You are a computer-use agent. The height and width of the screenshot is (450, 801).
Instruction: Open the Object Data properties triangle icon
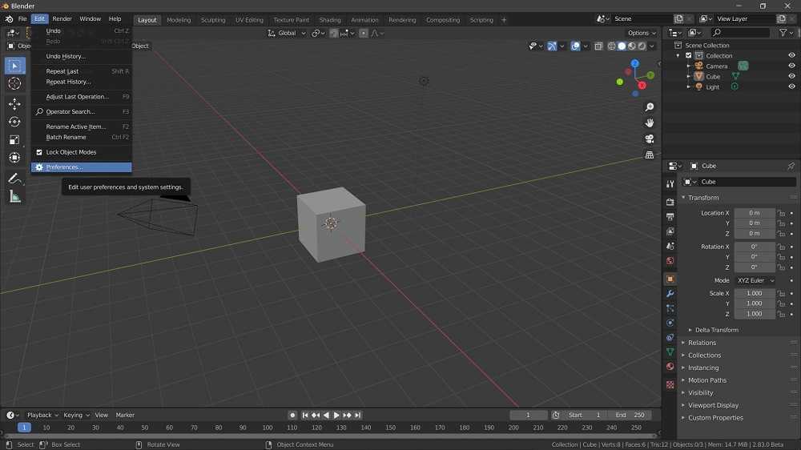click(670, 352)
